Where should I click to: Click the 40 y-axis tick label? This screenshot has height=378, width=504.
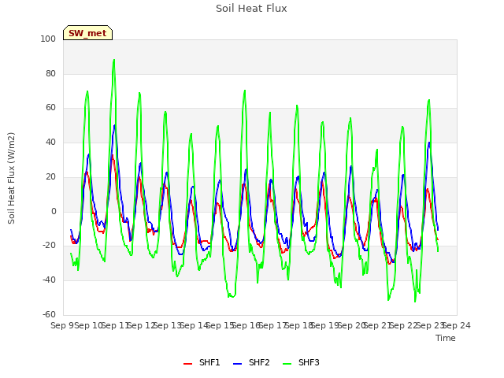click(x=50, y=142)
